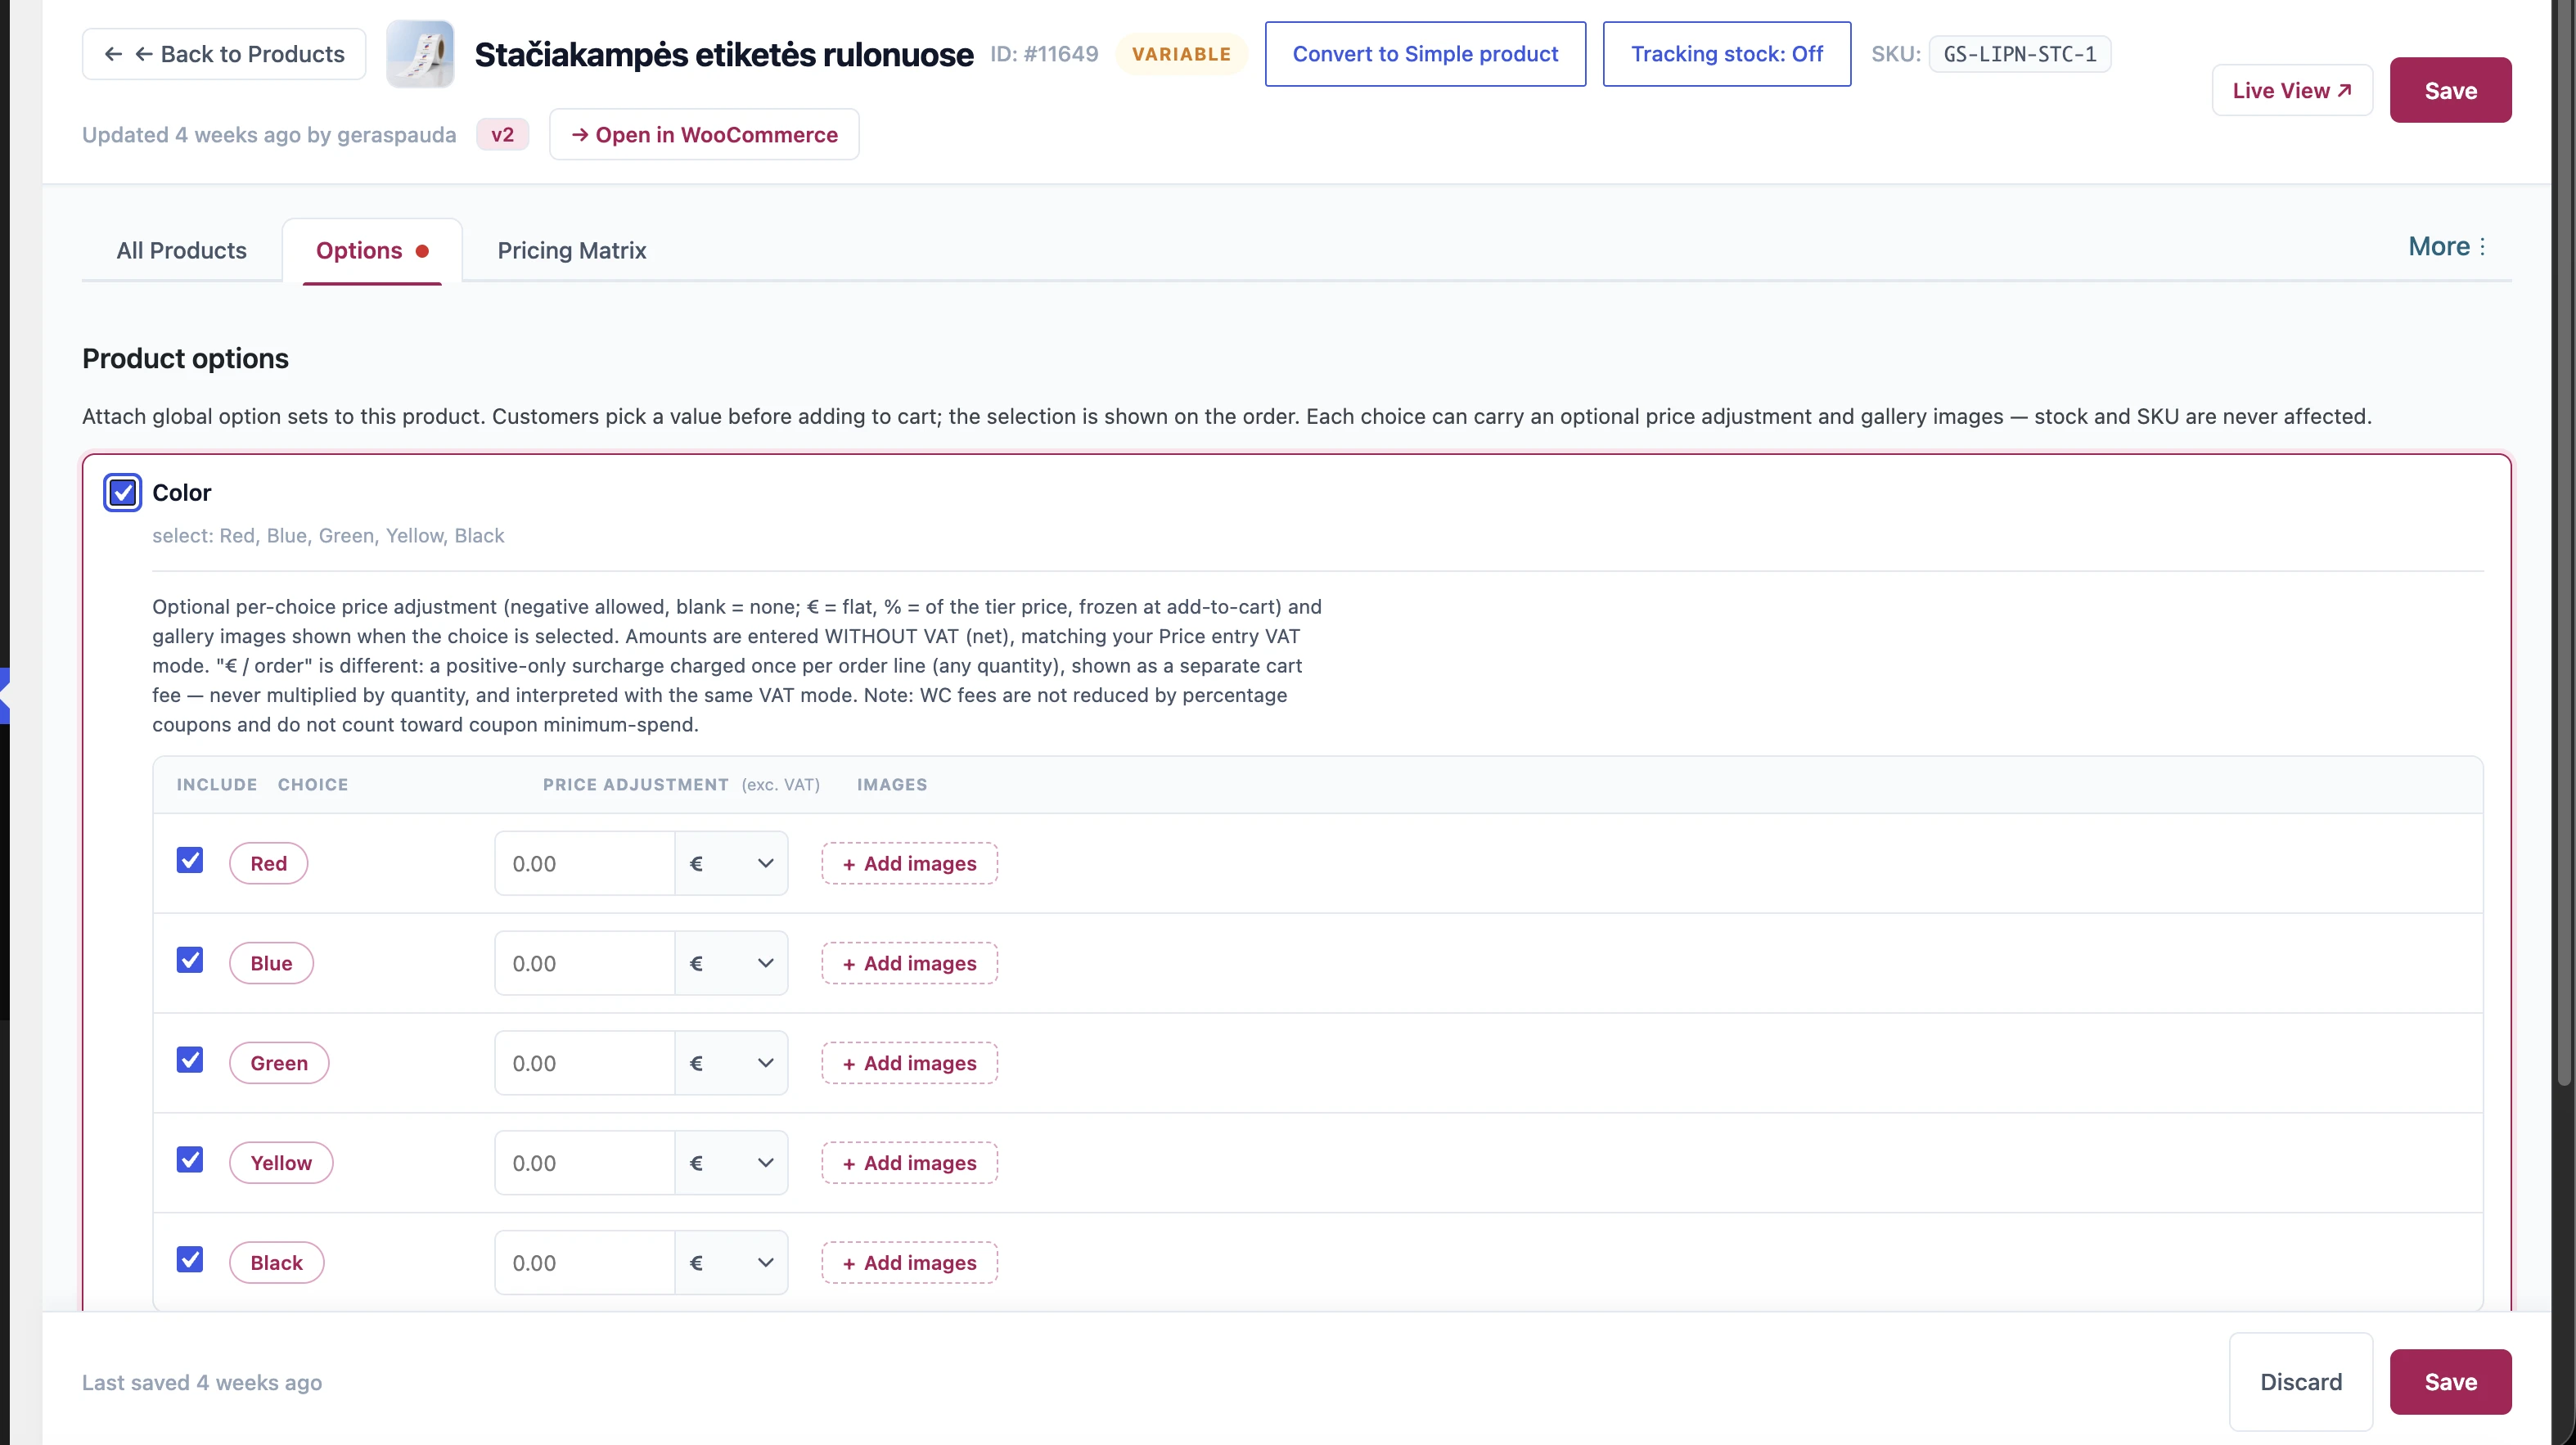Click the Blue choice pill
Screen dimensions: 2576x1445
(271, 963)
